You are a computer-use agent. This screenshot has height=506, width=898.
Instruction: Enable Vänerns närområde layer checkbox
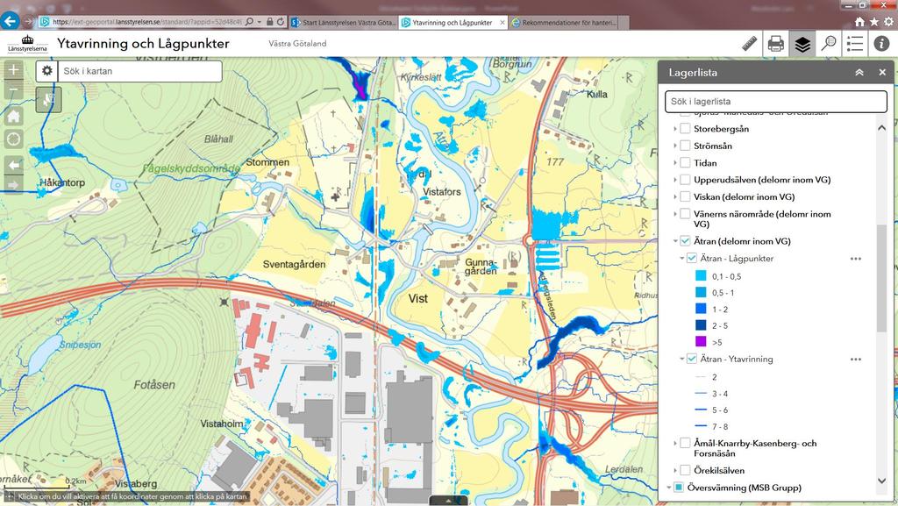685,214
